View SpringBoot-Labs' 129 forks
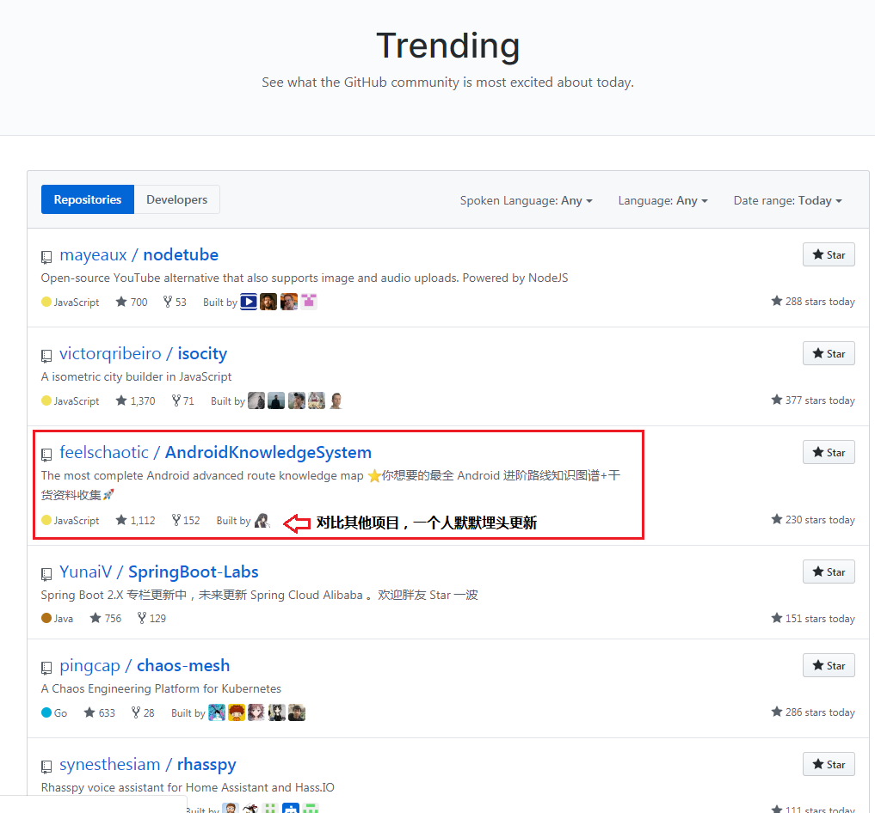 [x=151, y=618]
